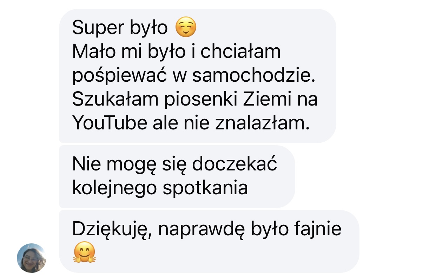Open the sender's round profile avatar
The height and width of the screenshot is (276, 436).
32,258
